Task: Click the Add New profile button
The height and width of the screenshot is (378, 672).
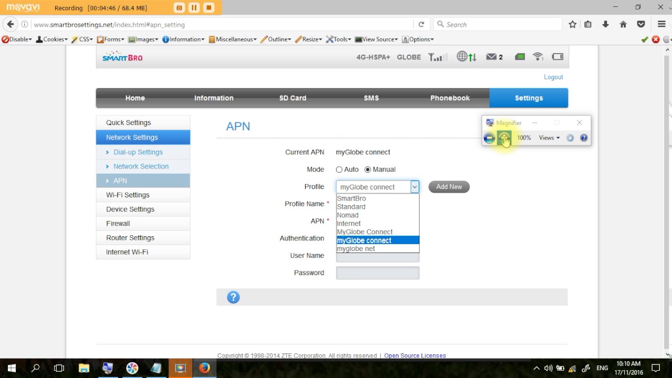Action: coord(449,187)
